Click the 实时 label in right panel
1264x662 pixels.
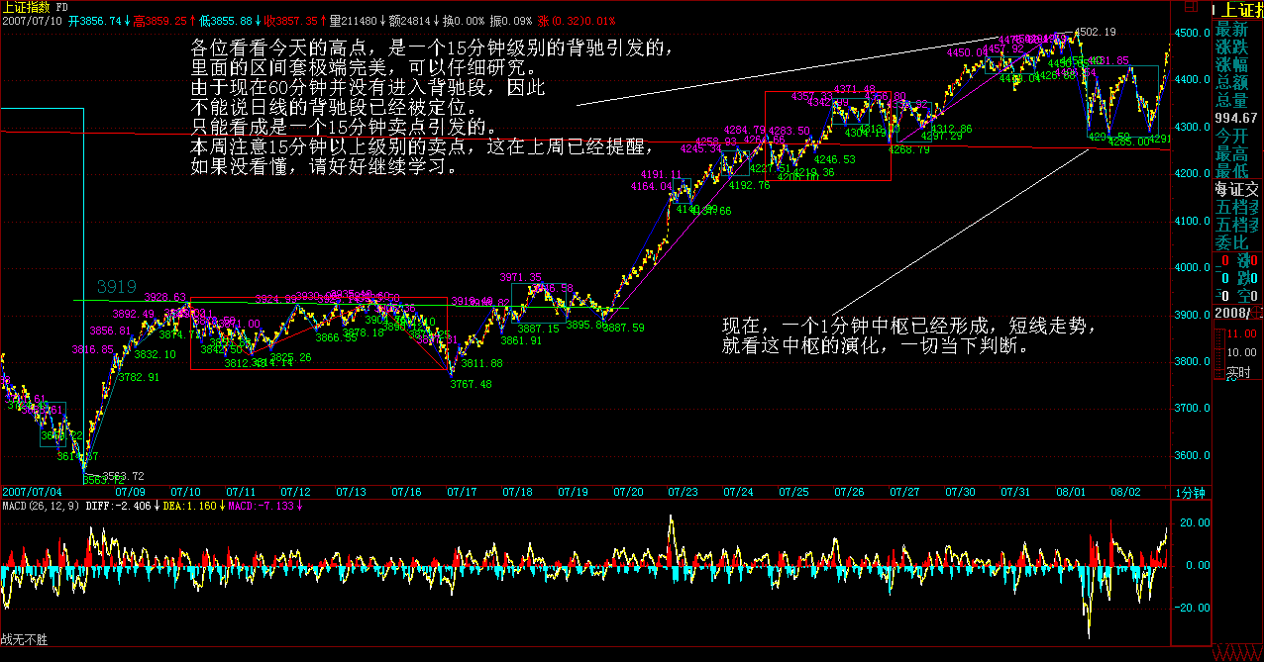click(x=1238, y=373)
